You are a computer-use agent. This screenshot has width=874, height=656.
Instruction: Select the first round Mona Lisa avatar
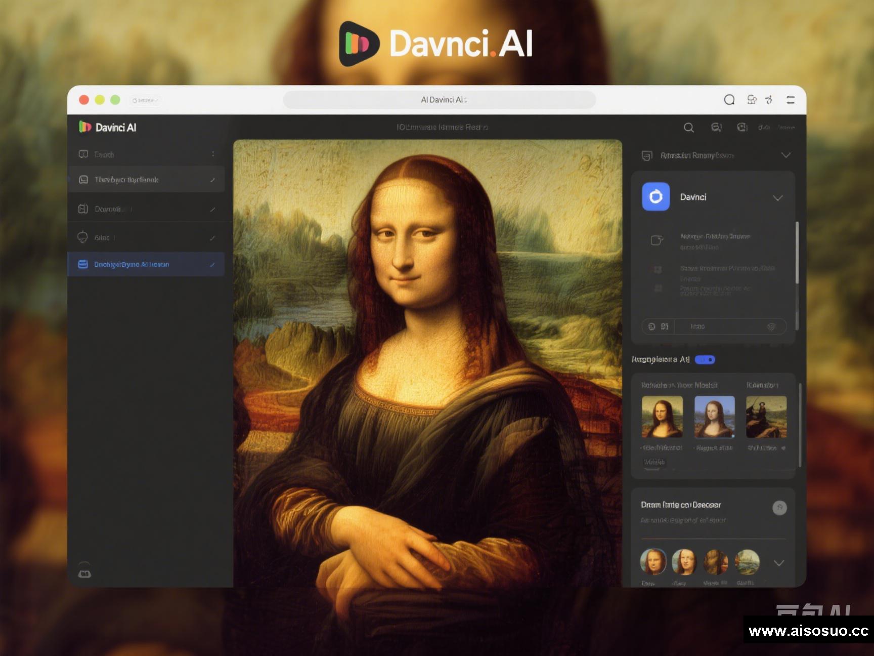click(x=653, y=562)
